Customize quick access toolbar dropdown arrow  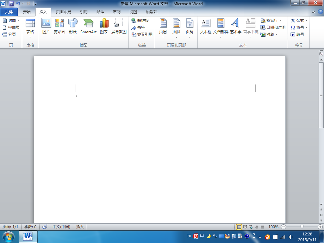(x=35, y=3)
